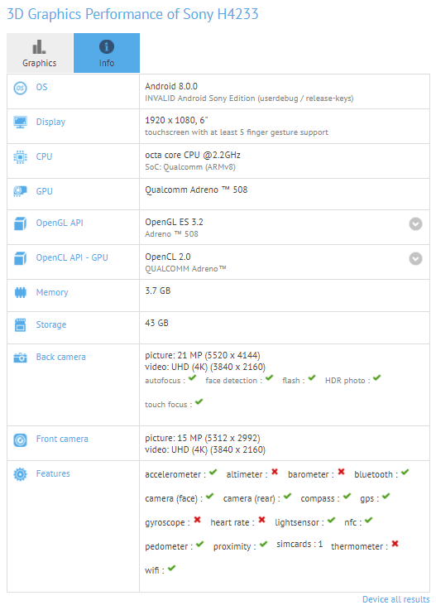Click the Back camera icon
Screen dimensions: 436x610
[20, 358]
